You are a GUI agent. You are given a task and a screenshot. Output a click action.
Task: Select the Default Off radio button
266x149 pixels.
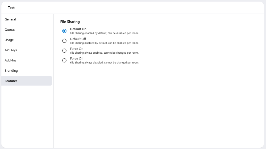(x=64, y=41)
